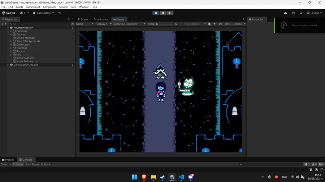The height and width of the screenshot is (182, 325).
Task: Expand DontDestroyOnLoad scene
Action: coord(8,65)
